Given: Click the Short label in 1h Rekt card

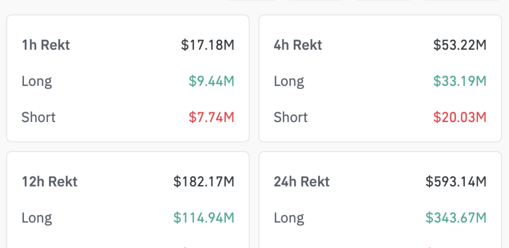Looking at the screenshot, I should pyautogui.click(x=38, y=118).
